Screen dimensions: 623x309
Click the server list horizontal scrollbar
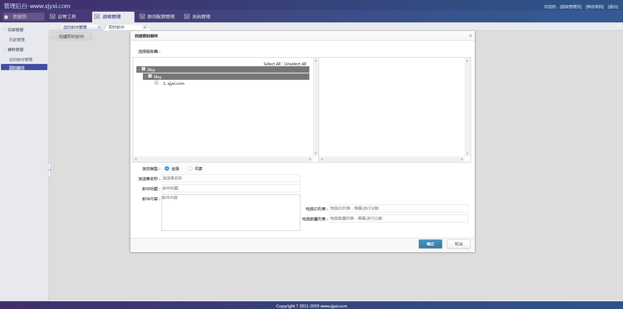[223, 159]
